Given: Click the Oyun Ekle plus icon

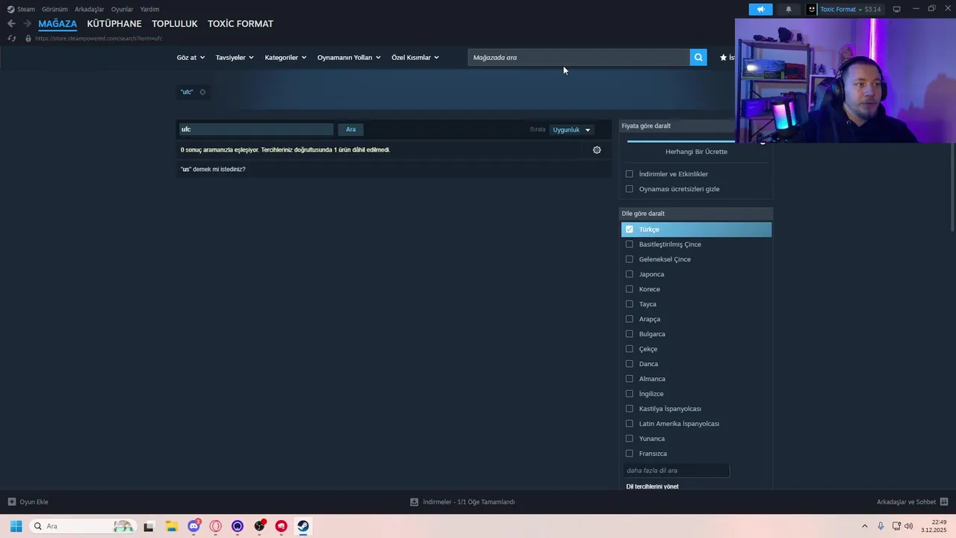Looking at the screenshot, I should click(x=11, y=502).
